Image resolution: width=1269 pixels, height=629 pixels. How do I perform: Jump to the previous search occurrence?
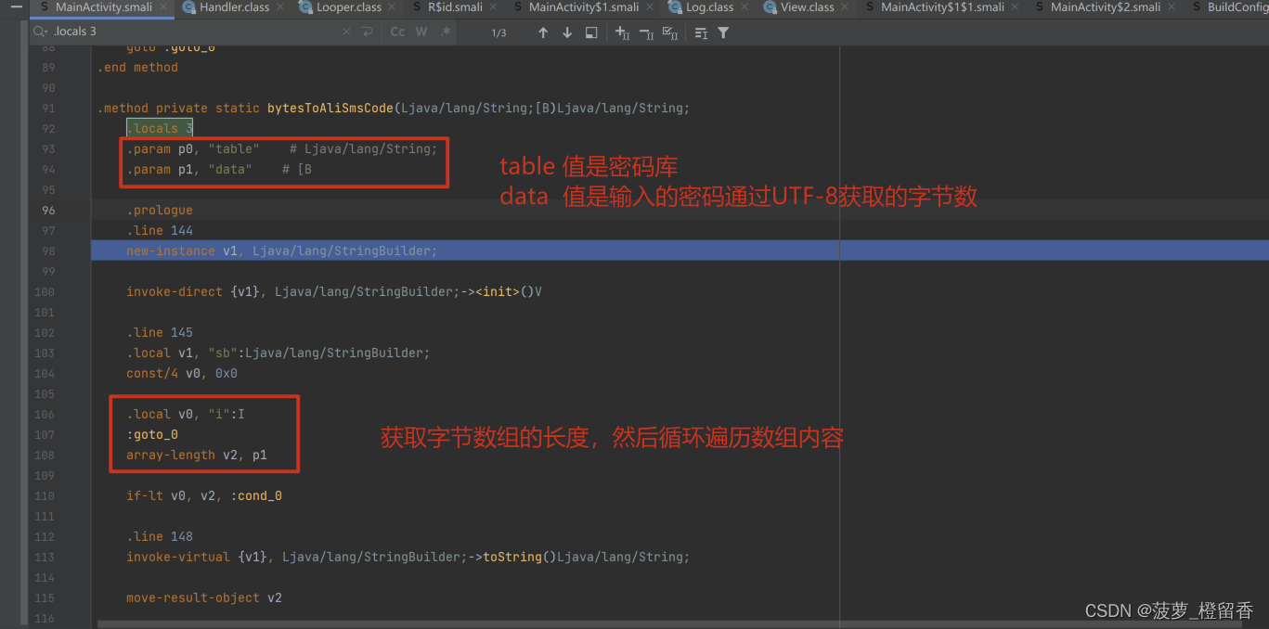[x=543, y=32]
